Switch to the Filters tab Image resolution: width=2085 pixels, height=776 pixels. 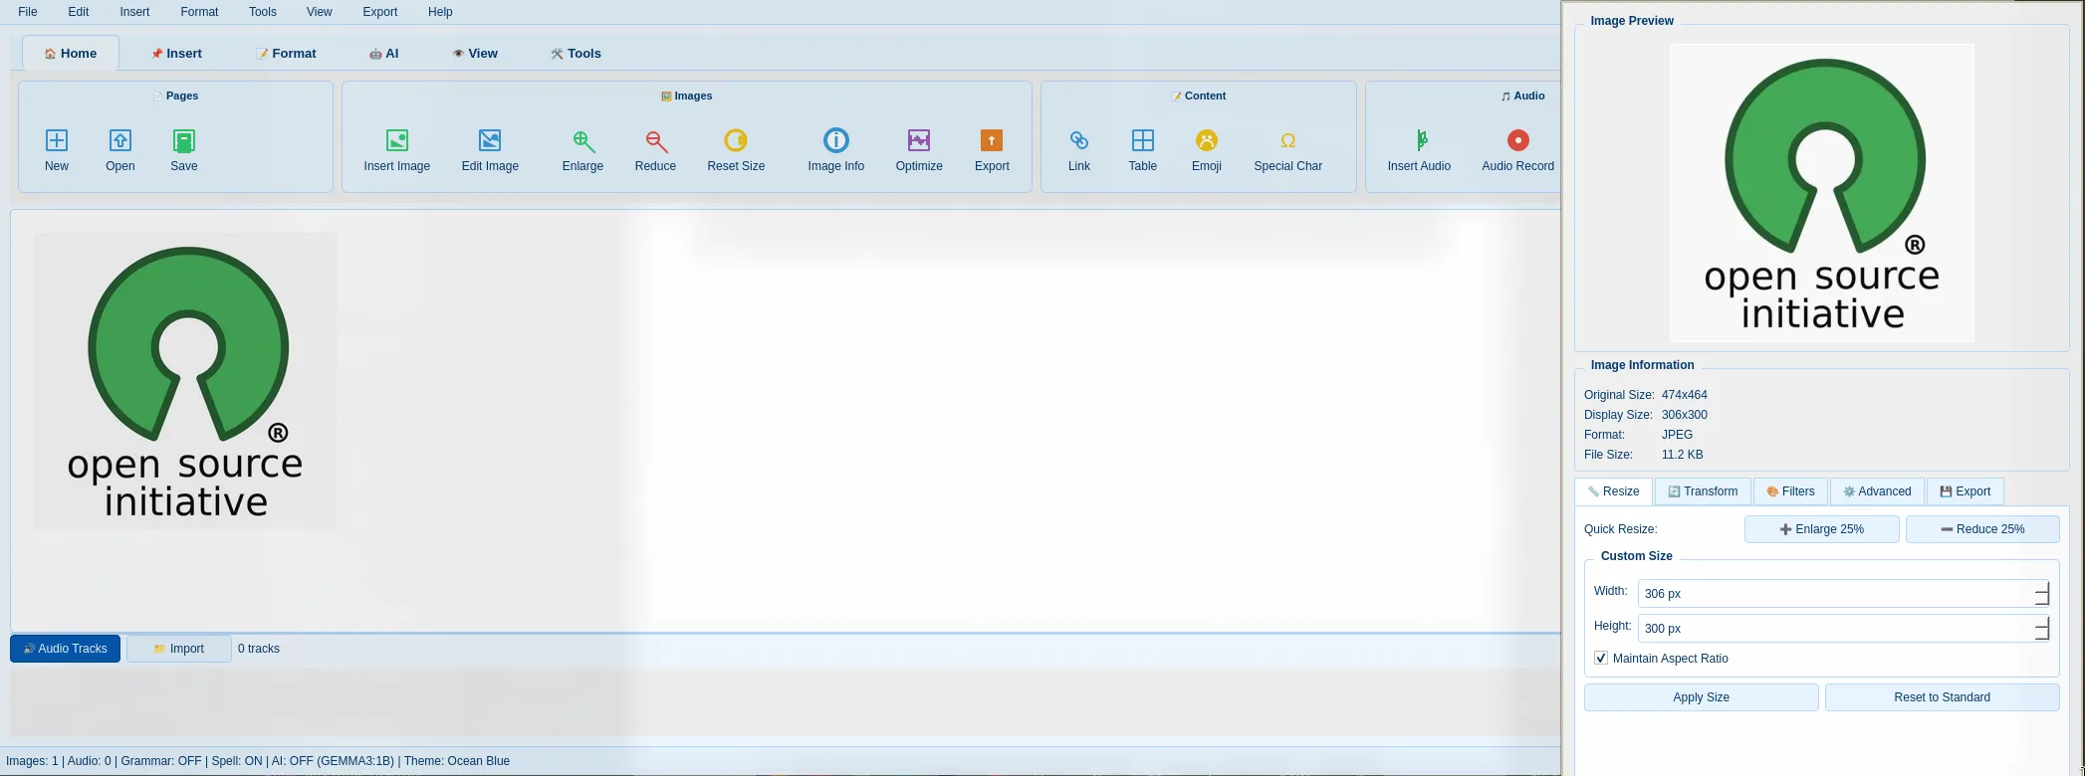pyautogui.click(x=1790, y=491)
